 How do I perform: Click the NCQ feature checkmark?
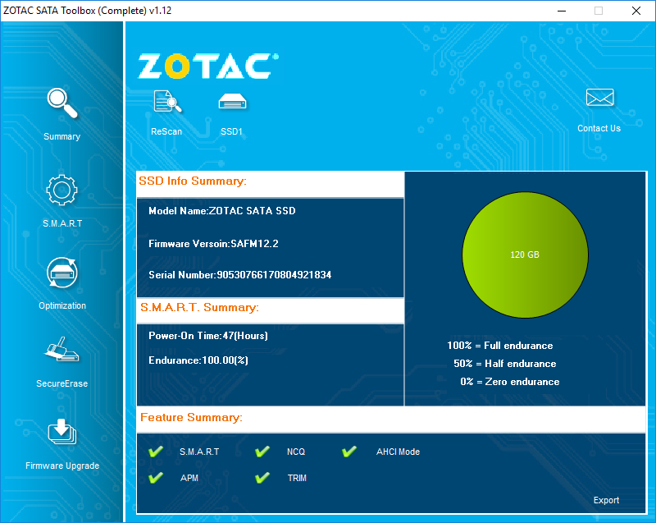coord(262,452)
